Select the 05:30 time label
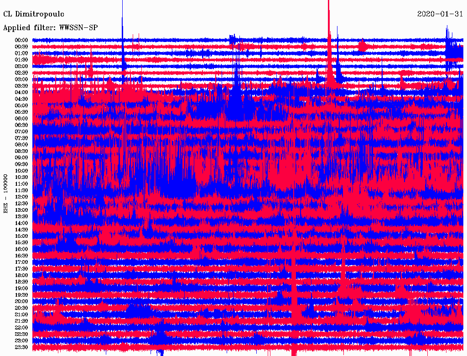 (21, 112)
